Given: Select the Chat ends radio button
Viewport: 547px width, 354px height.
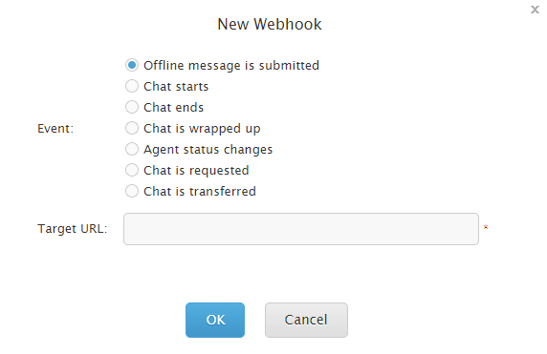Looking at the screenshot, I should point(132,107).
